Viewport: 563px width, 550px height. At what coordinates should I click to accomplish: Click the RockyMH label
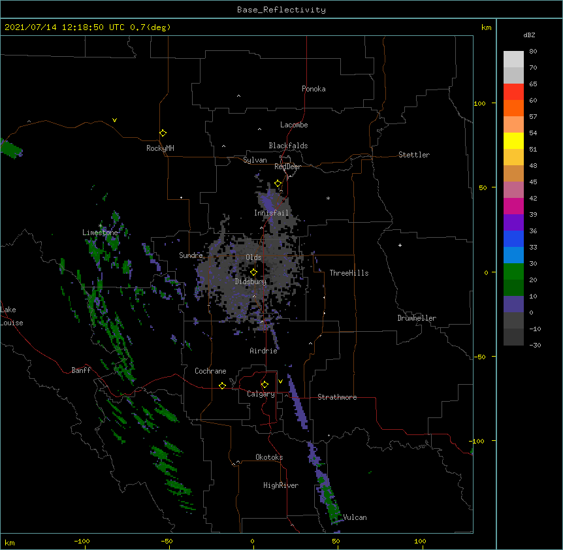160,148
